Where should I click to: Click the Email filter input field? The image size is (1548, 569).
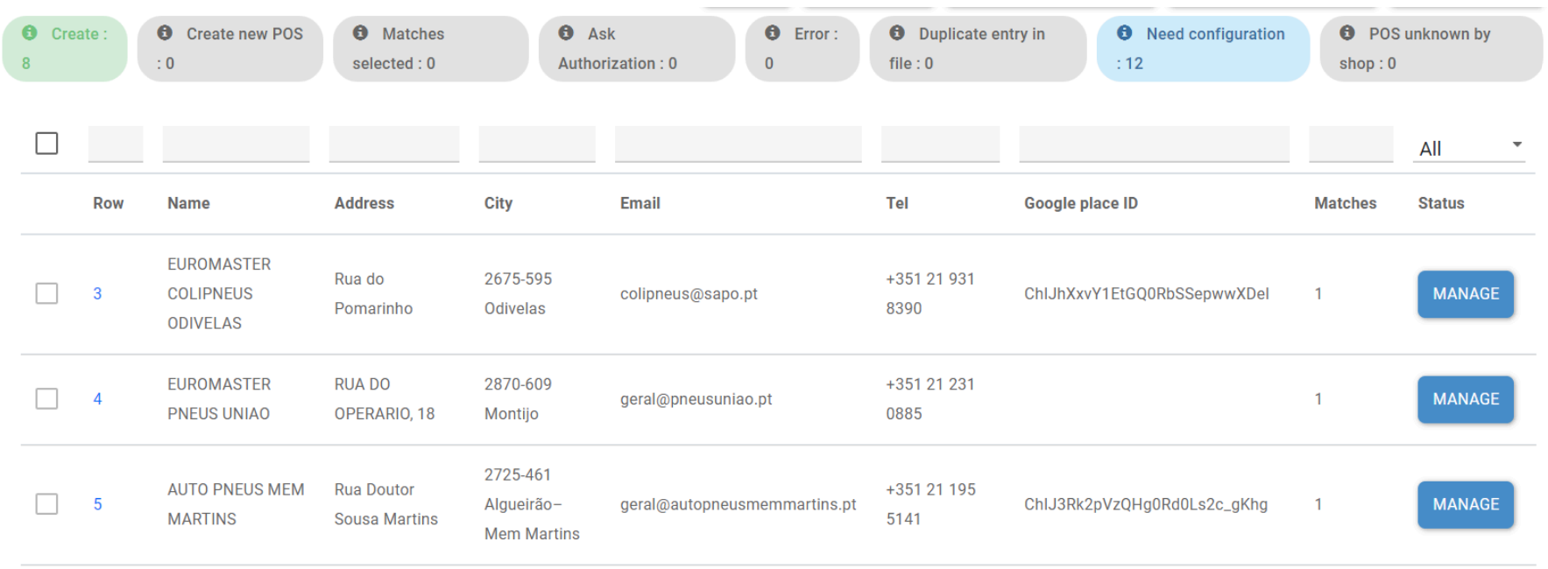(739, 144)
